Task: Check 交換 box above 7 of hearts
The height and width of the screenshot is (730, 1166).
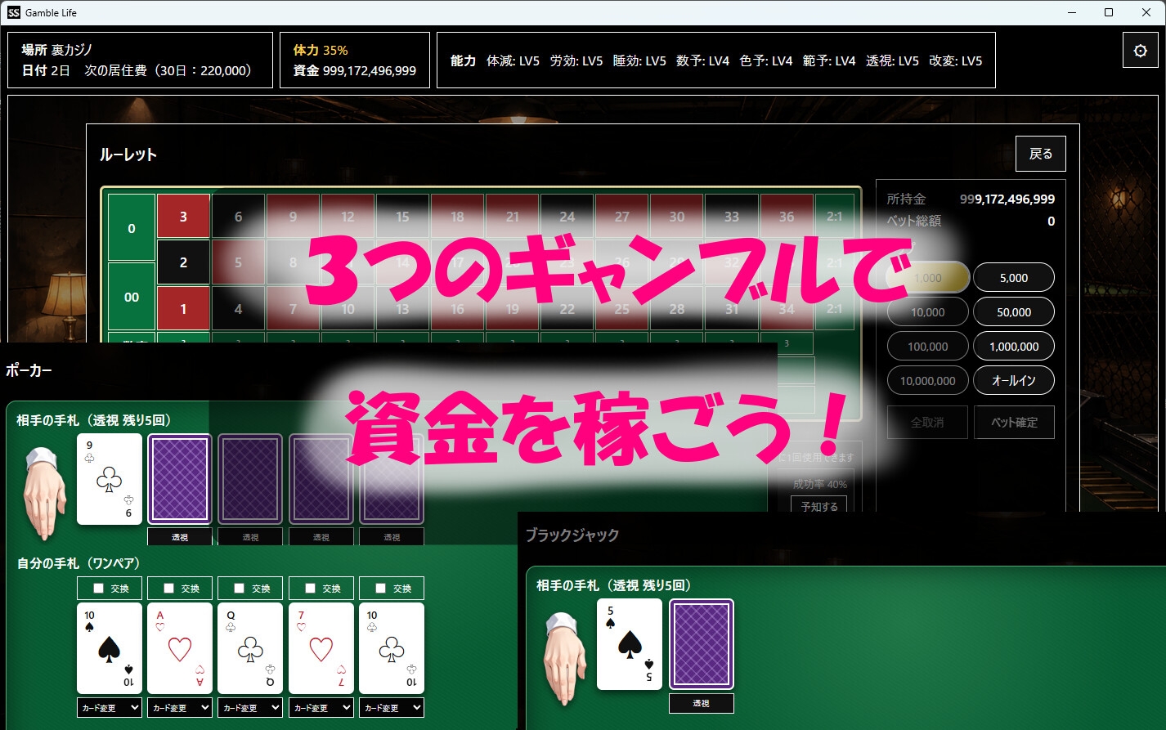Action: (311, 589)
